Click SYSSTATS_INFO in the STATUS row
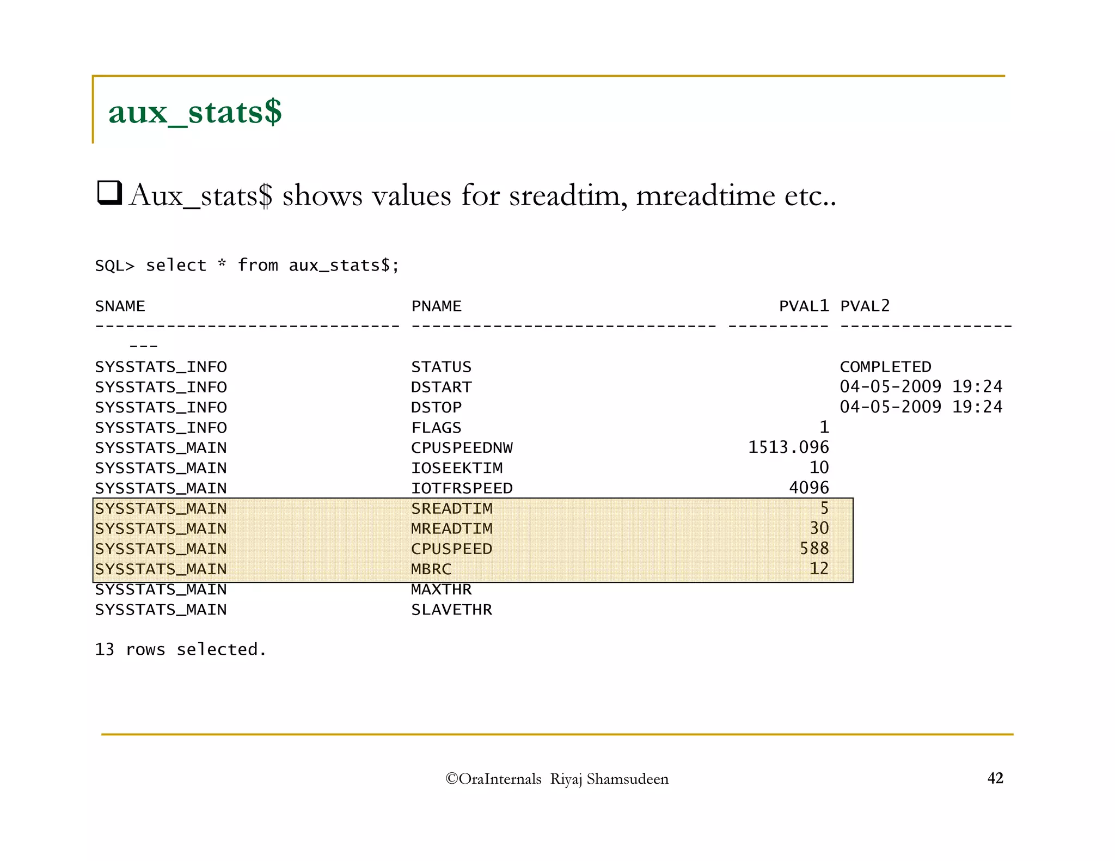The height and width of the screenshot is (861, 1115). pyautogui.click(x=161, y=367)
